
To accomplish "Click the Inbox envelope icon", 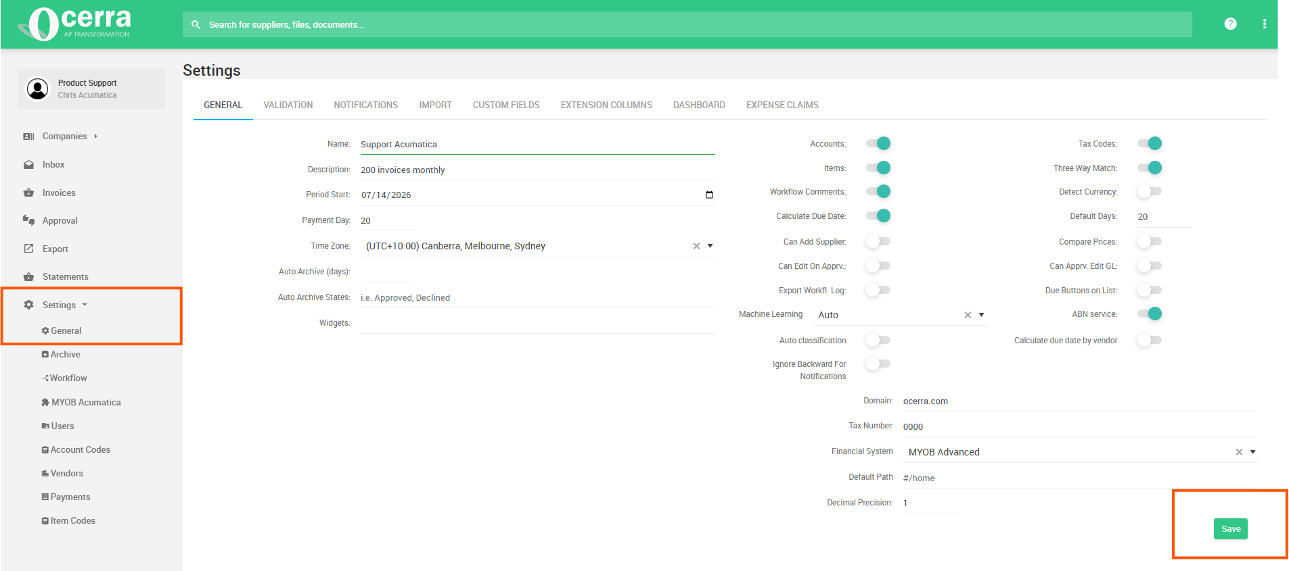I will [x=28, y=164].
